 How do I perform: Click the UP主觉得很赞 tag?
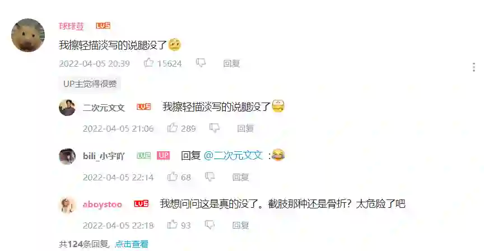click(x=90, y=83)
